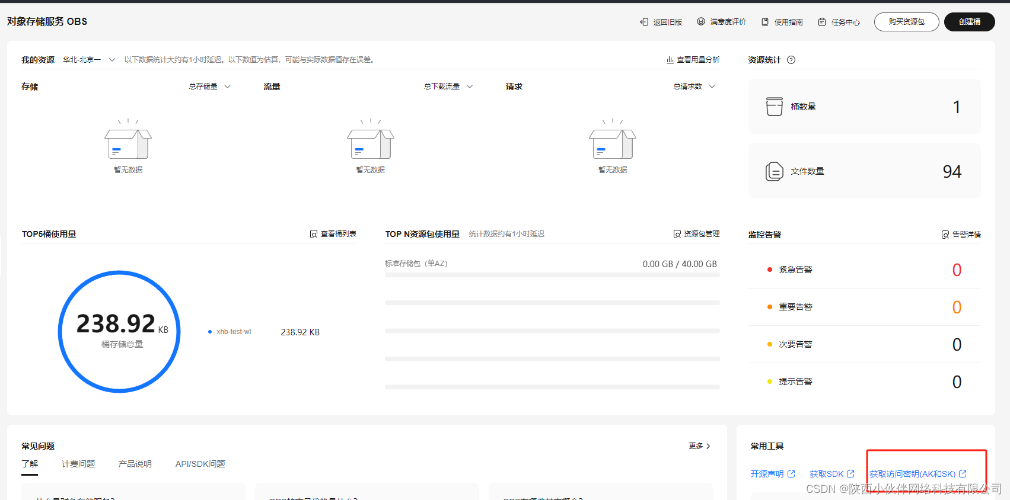
Task: Click the 对象存储服务 OBS page title
Action: coord(47,21)
